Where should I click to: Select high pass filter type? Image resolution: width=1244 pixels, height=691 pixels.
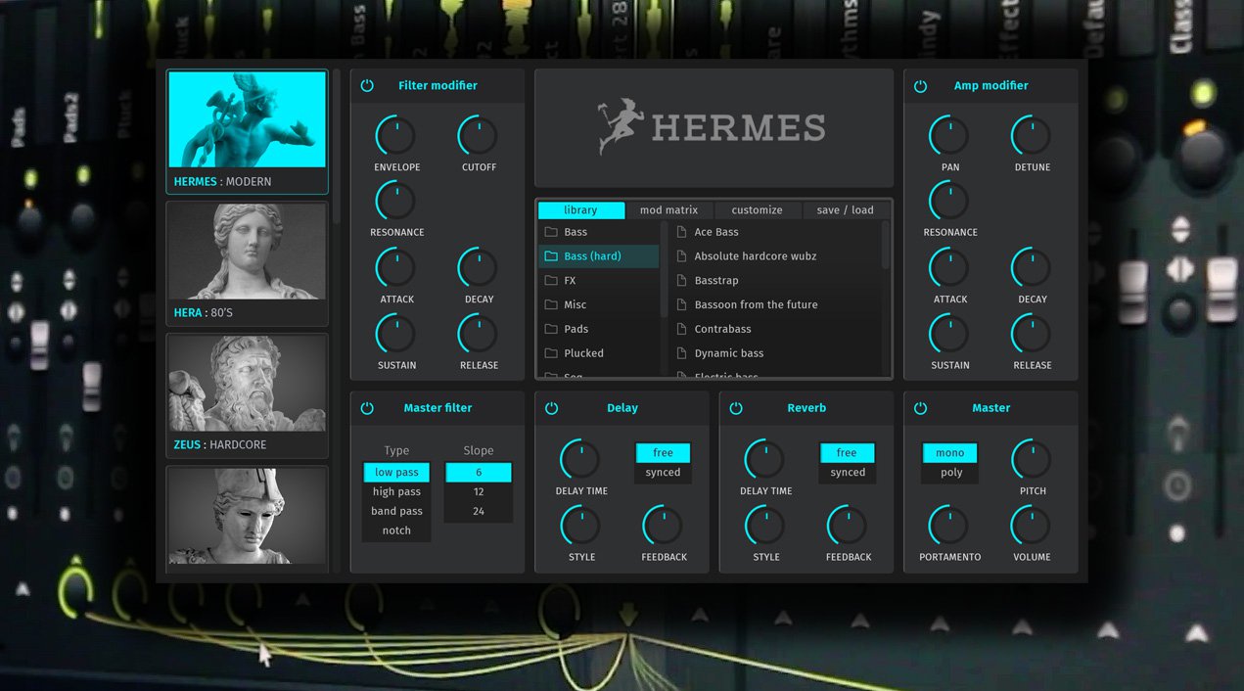[395, 490]
